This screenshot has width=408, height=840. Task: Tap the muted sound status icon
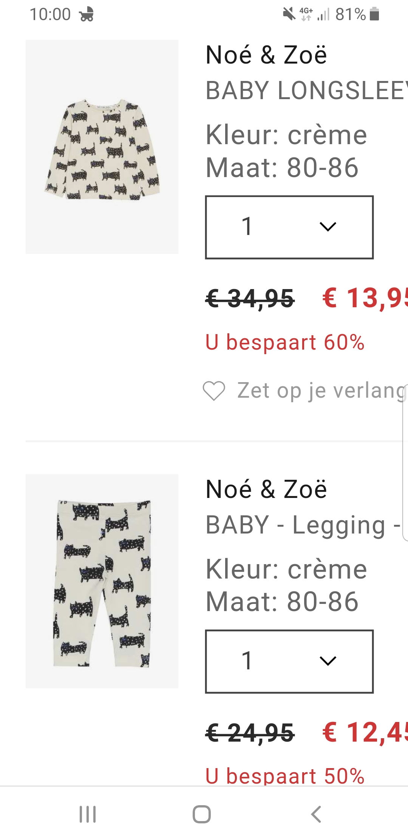(x=289, y=14)
